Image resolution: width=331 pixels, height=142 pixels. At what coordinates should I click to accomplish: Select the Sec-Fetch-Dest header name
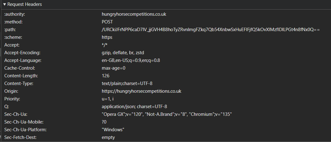[20, 137]
